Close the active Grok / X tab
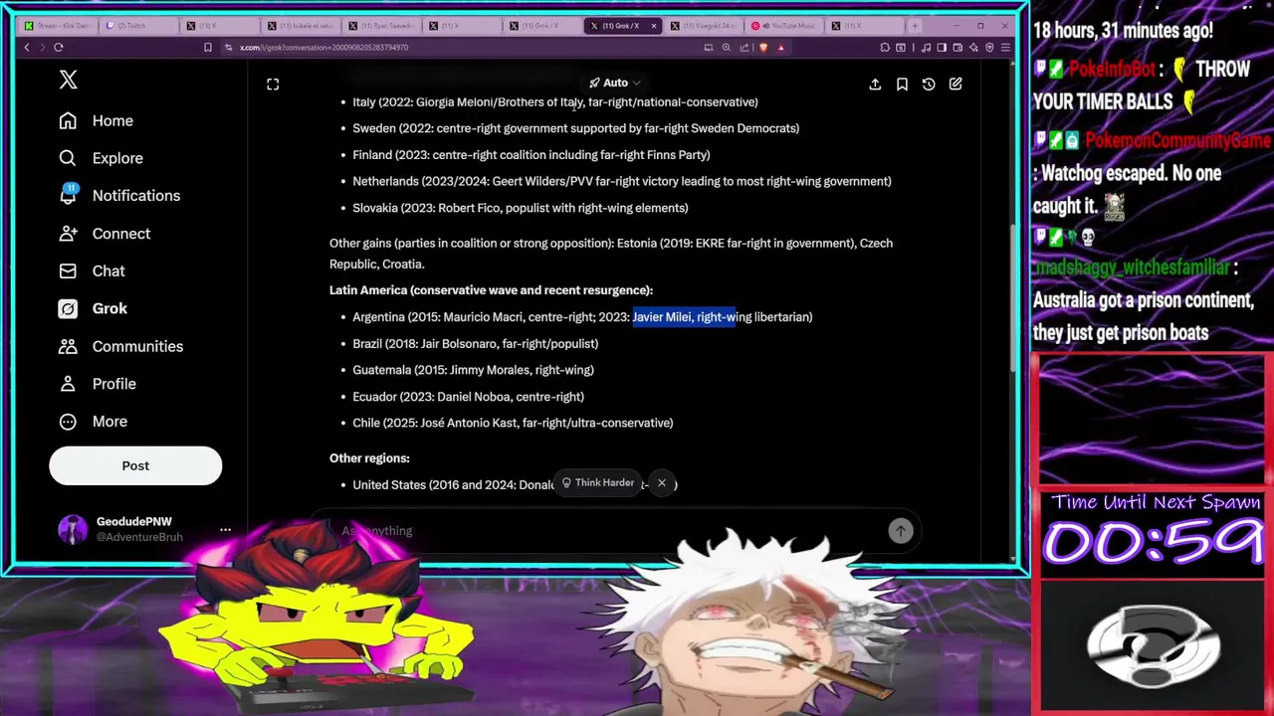Viewport: 1274px width, 716px height. point(654,26)
